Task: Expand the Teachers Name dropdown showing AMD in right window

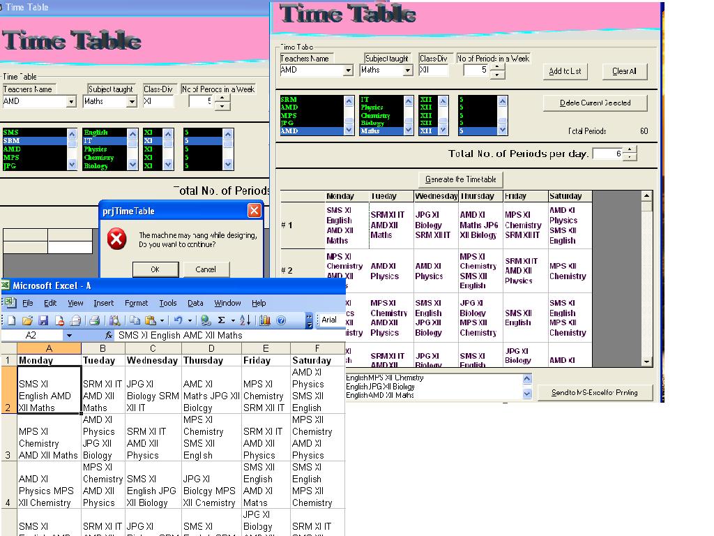Action: click(348, 70)
